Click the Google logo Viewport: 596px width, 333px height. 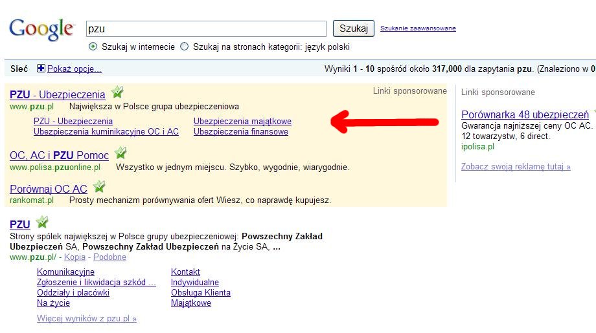(x=41, y=29)
